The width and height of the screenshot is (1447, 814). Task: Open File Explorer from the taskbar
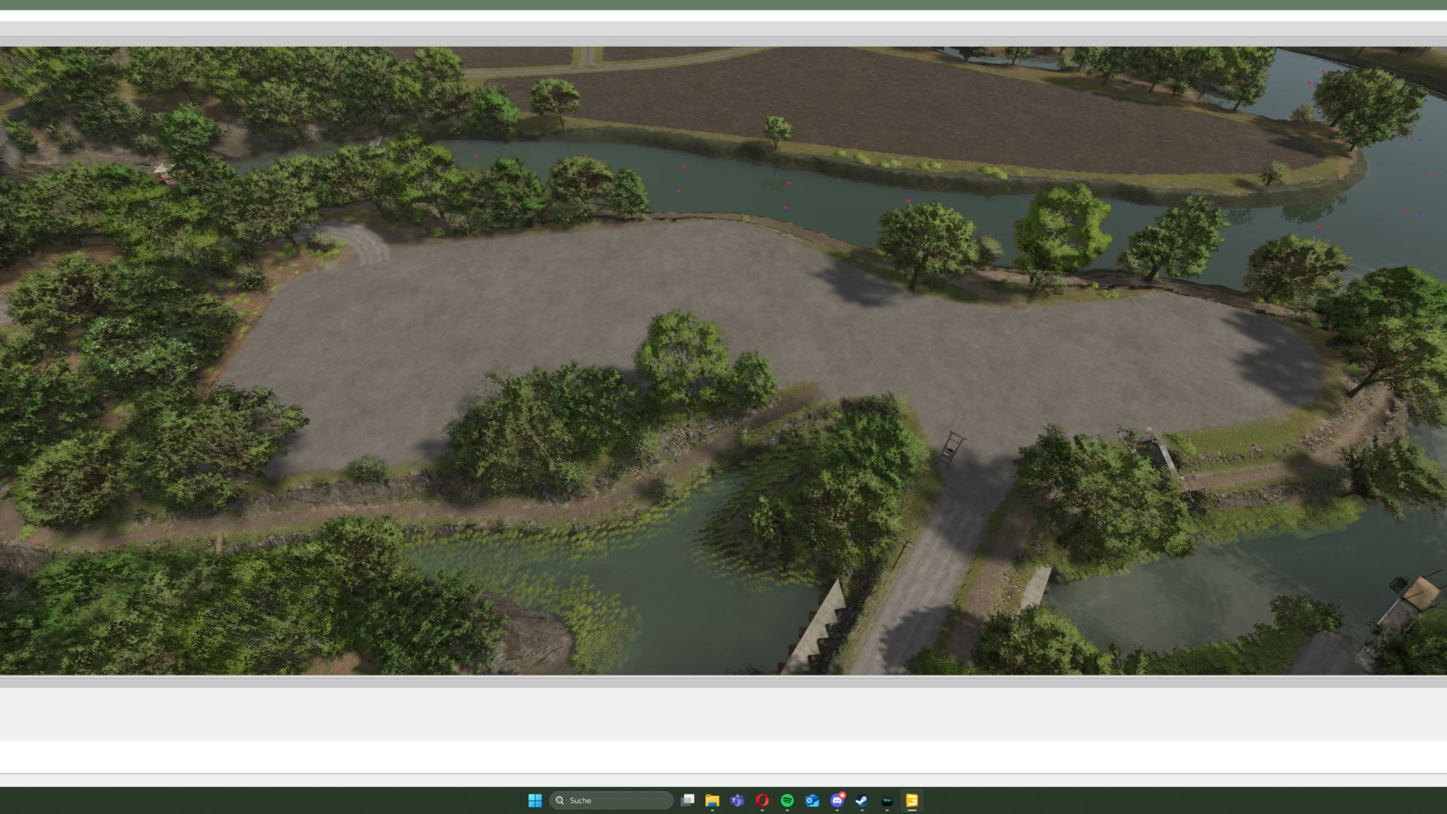pos(712,800)
